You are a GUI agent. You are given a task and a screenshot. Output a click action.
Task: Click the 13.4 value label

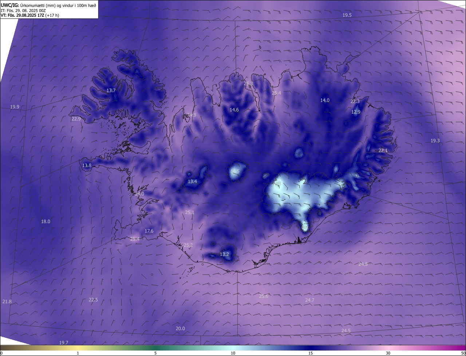point(192,181)
